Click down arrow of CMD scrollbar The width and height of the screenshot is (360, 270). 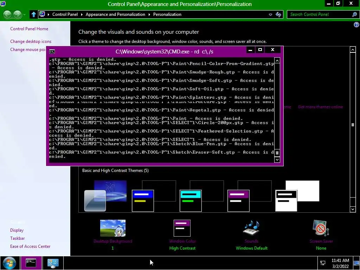click(x=277, y=160)
